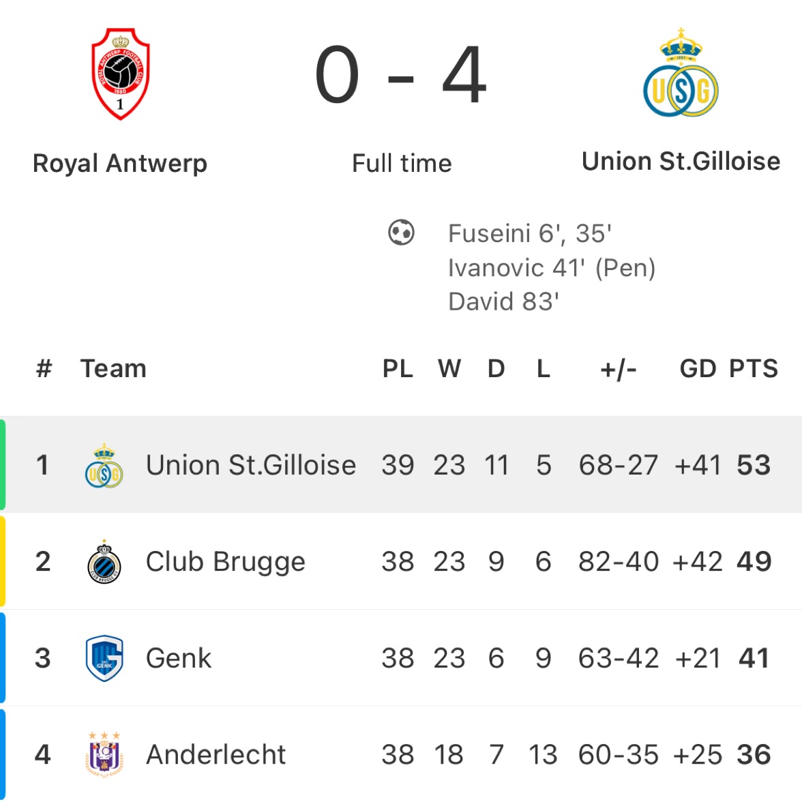Open Anderlecht team name in table
The width and height of the screenshot is (802, 802).
[216, 755]
